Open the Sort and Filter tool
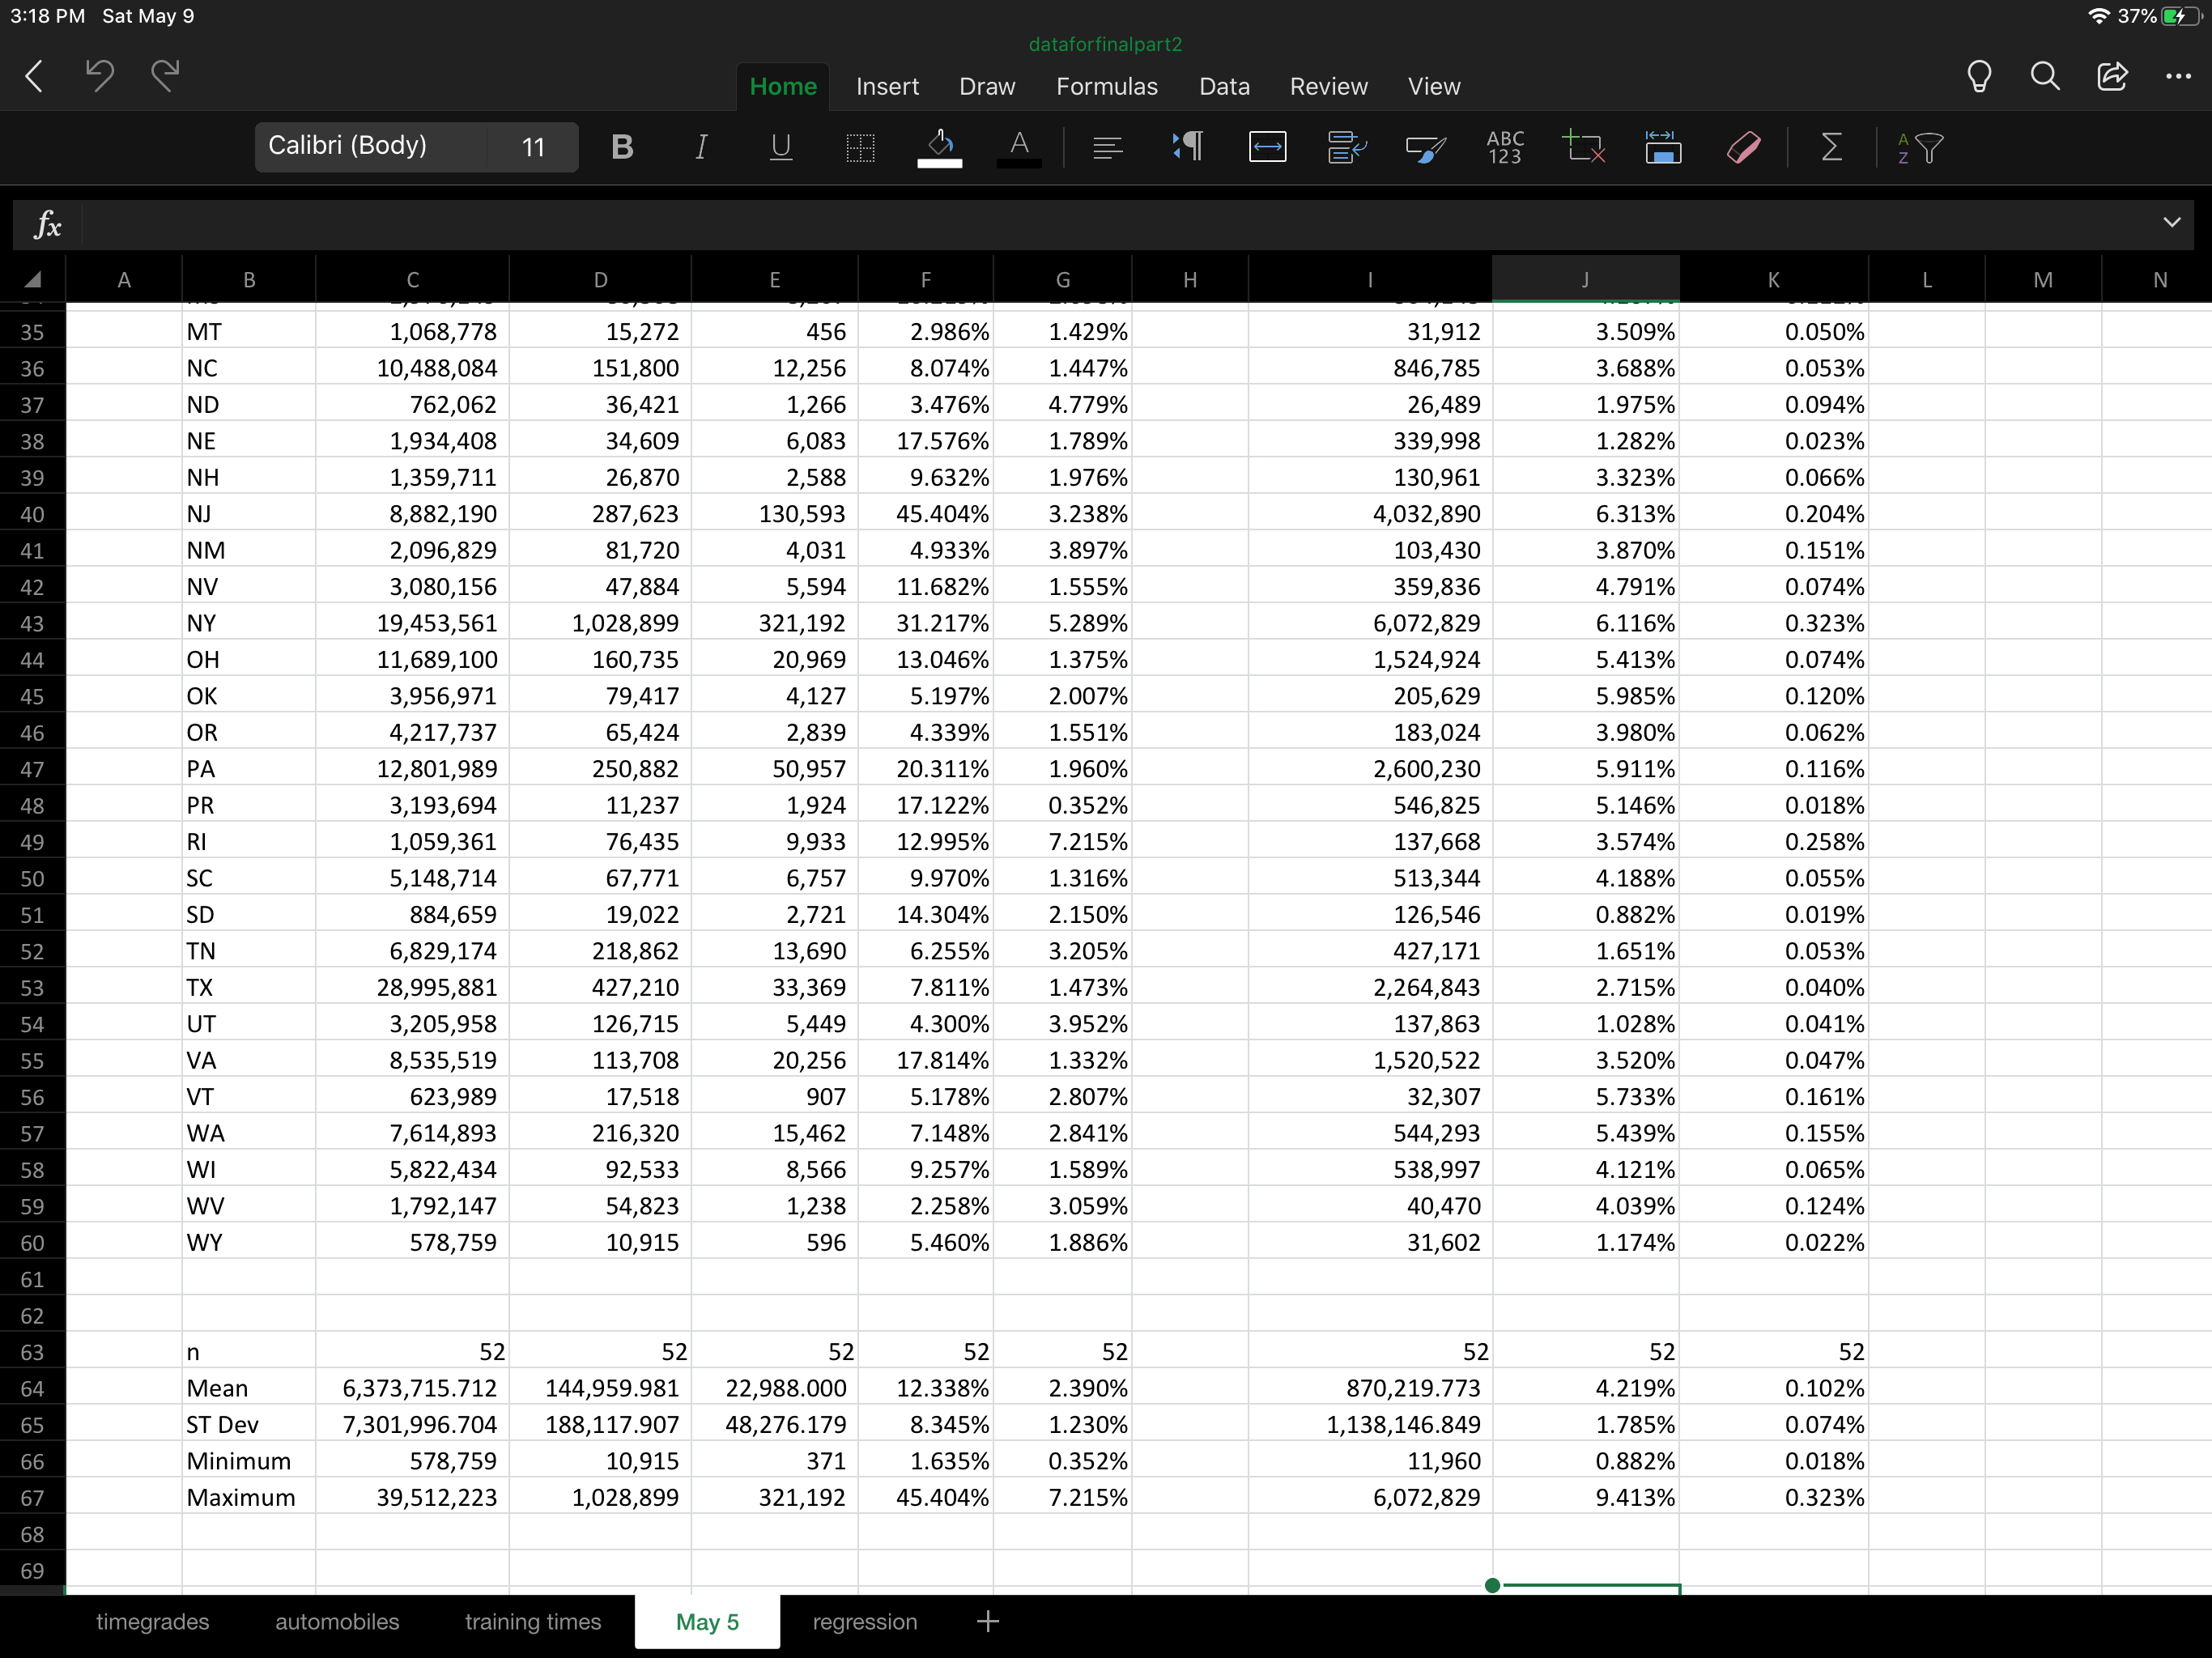The height and width of the screenshot is (1658, 2212). pos(1920,148)
